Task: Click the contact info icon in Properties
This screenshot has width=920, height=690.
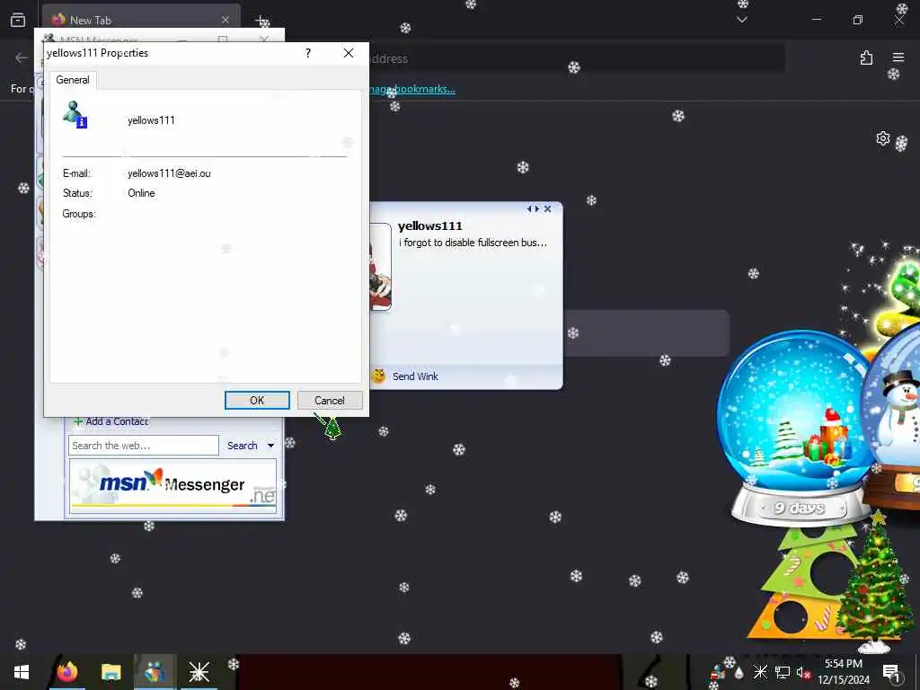Action: coord(75,114)
